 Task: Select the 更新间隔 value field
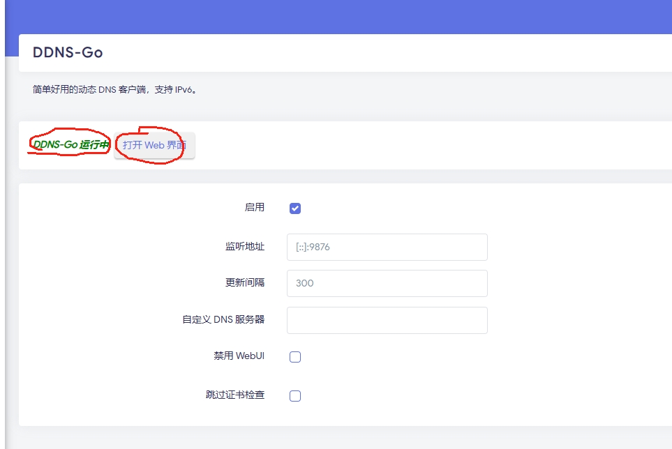coord(387,283)
